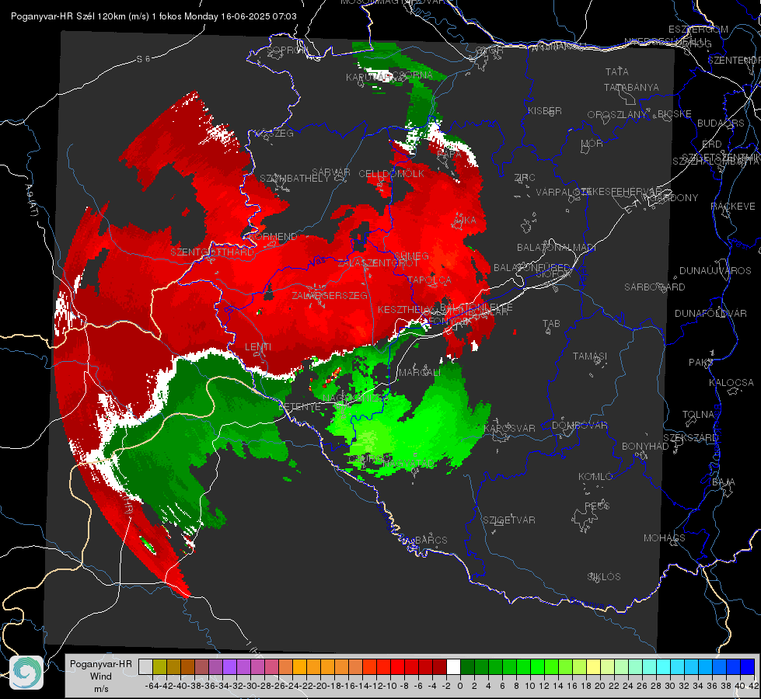Click the LENTI town label
The image size is (761, 699).
click(258, 347)
